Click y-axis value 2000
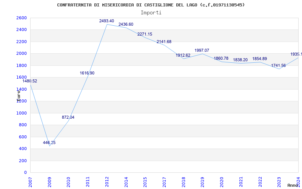The width and height of the screenshot is (302, 189). pyautogui.click(x=22, y=54)
